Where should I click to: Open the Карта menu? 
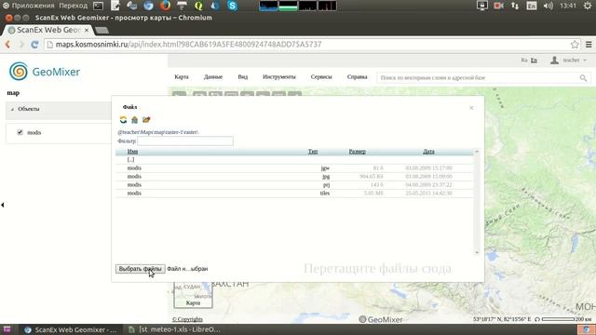(x=182, y=76)
